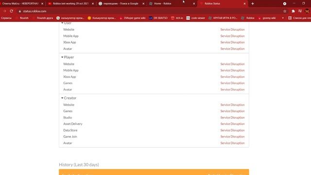This screenshot has height=175, width=311.
Task: Open the reading list button
Action: pyautogui.click(x=299, y=18)
